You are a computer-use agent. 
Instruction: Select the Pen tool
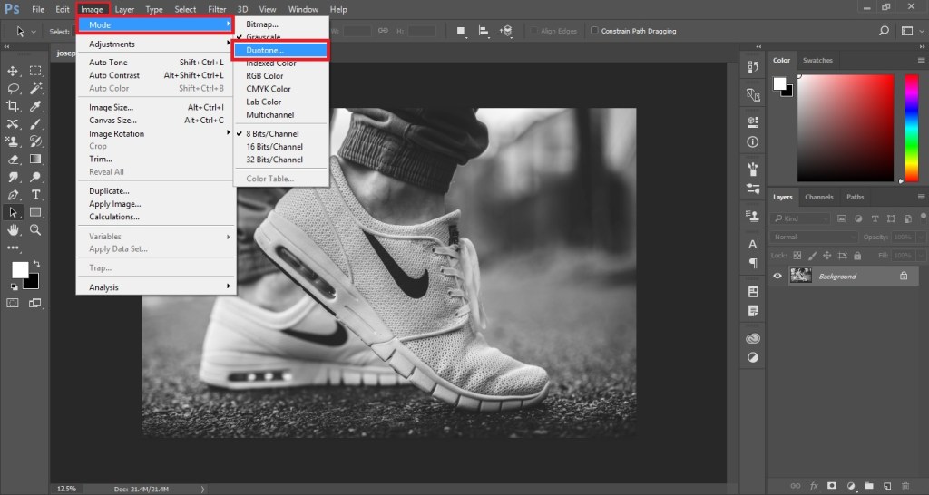13,195
